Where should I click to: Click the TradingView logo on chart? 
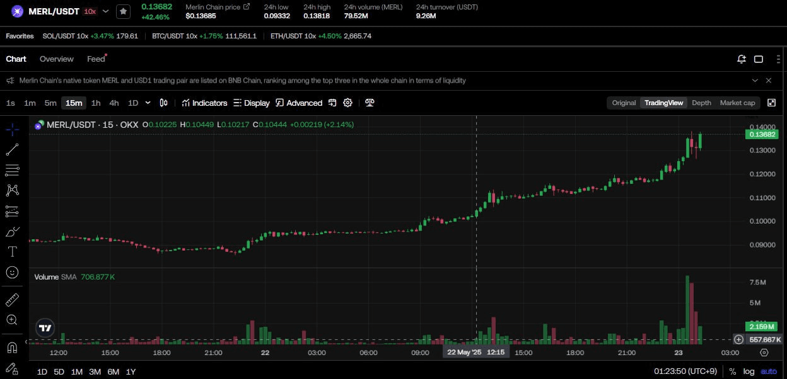click(x=45, y=328)
